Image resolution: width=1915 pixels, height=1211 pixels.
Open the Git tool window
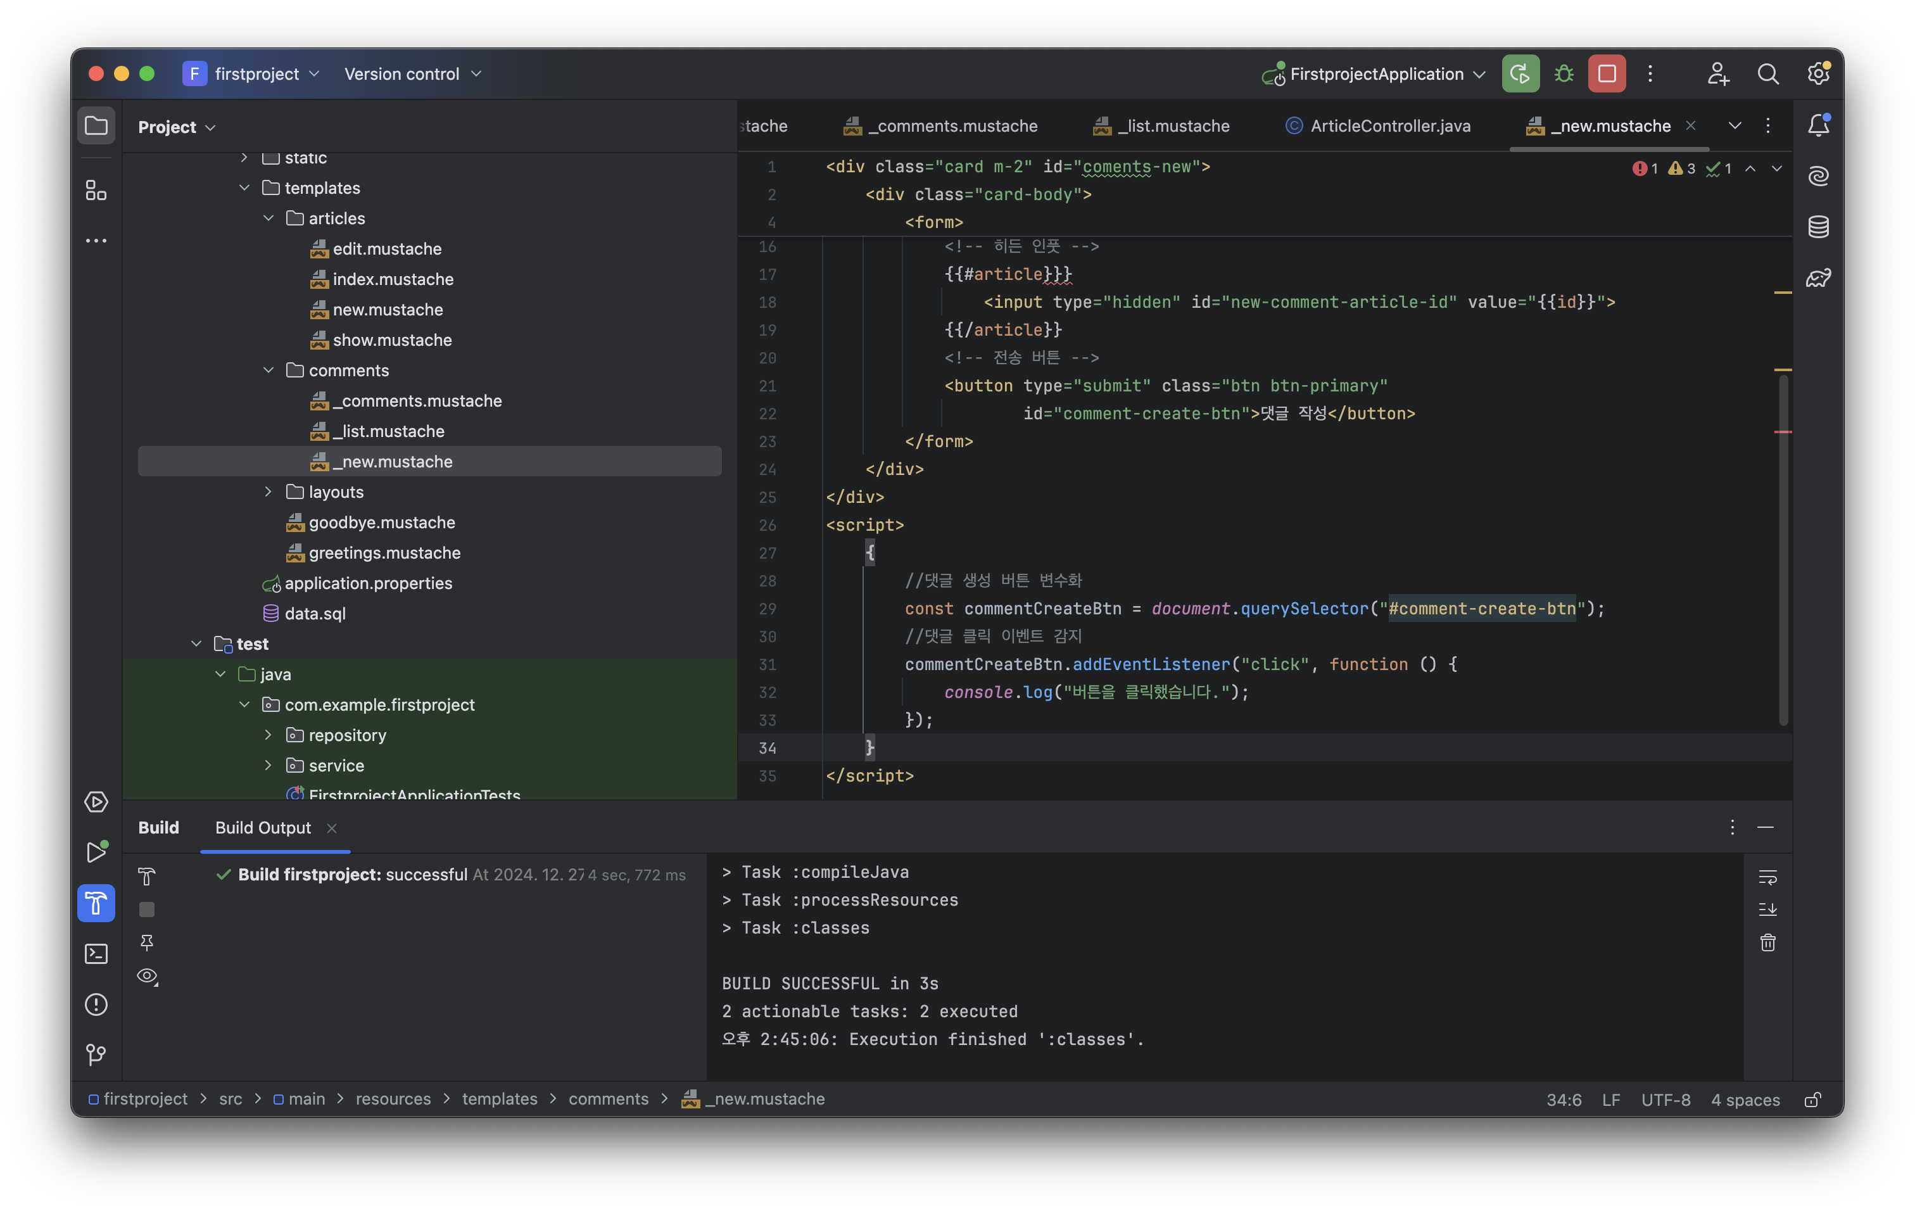[x=96, y=1055]
